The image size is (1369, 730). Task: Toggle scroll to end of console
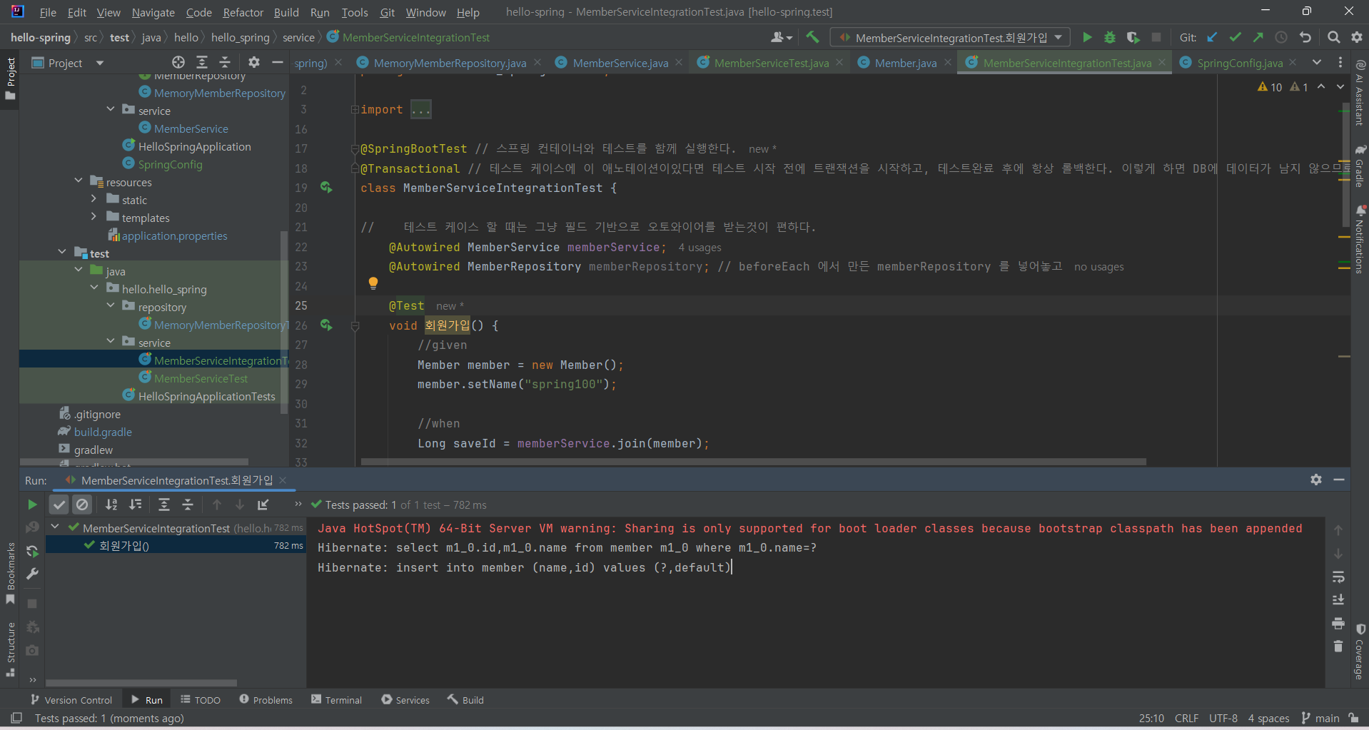tap(1338, 600)
